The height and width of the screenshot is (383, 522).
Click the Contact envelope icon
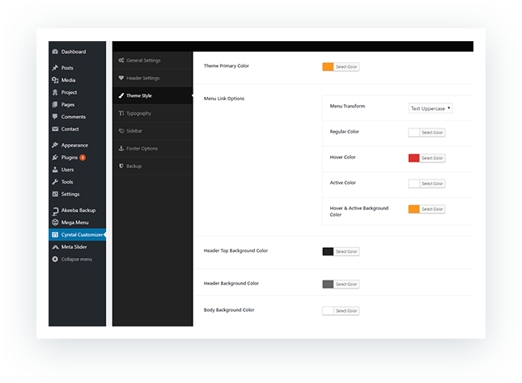(55, 129)
